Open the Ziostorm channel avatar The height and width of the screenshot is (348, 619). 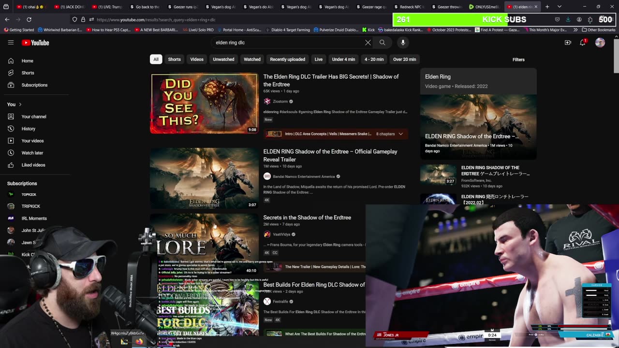267,101
